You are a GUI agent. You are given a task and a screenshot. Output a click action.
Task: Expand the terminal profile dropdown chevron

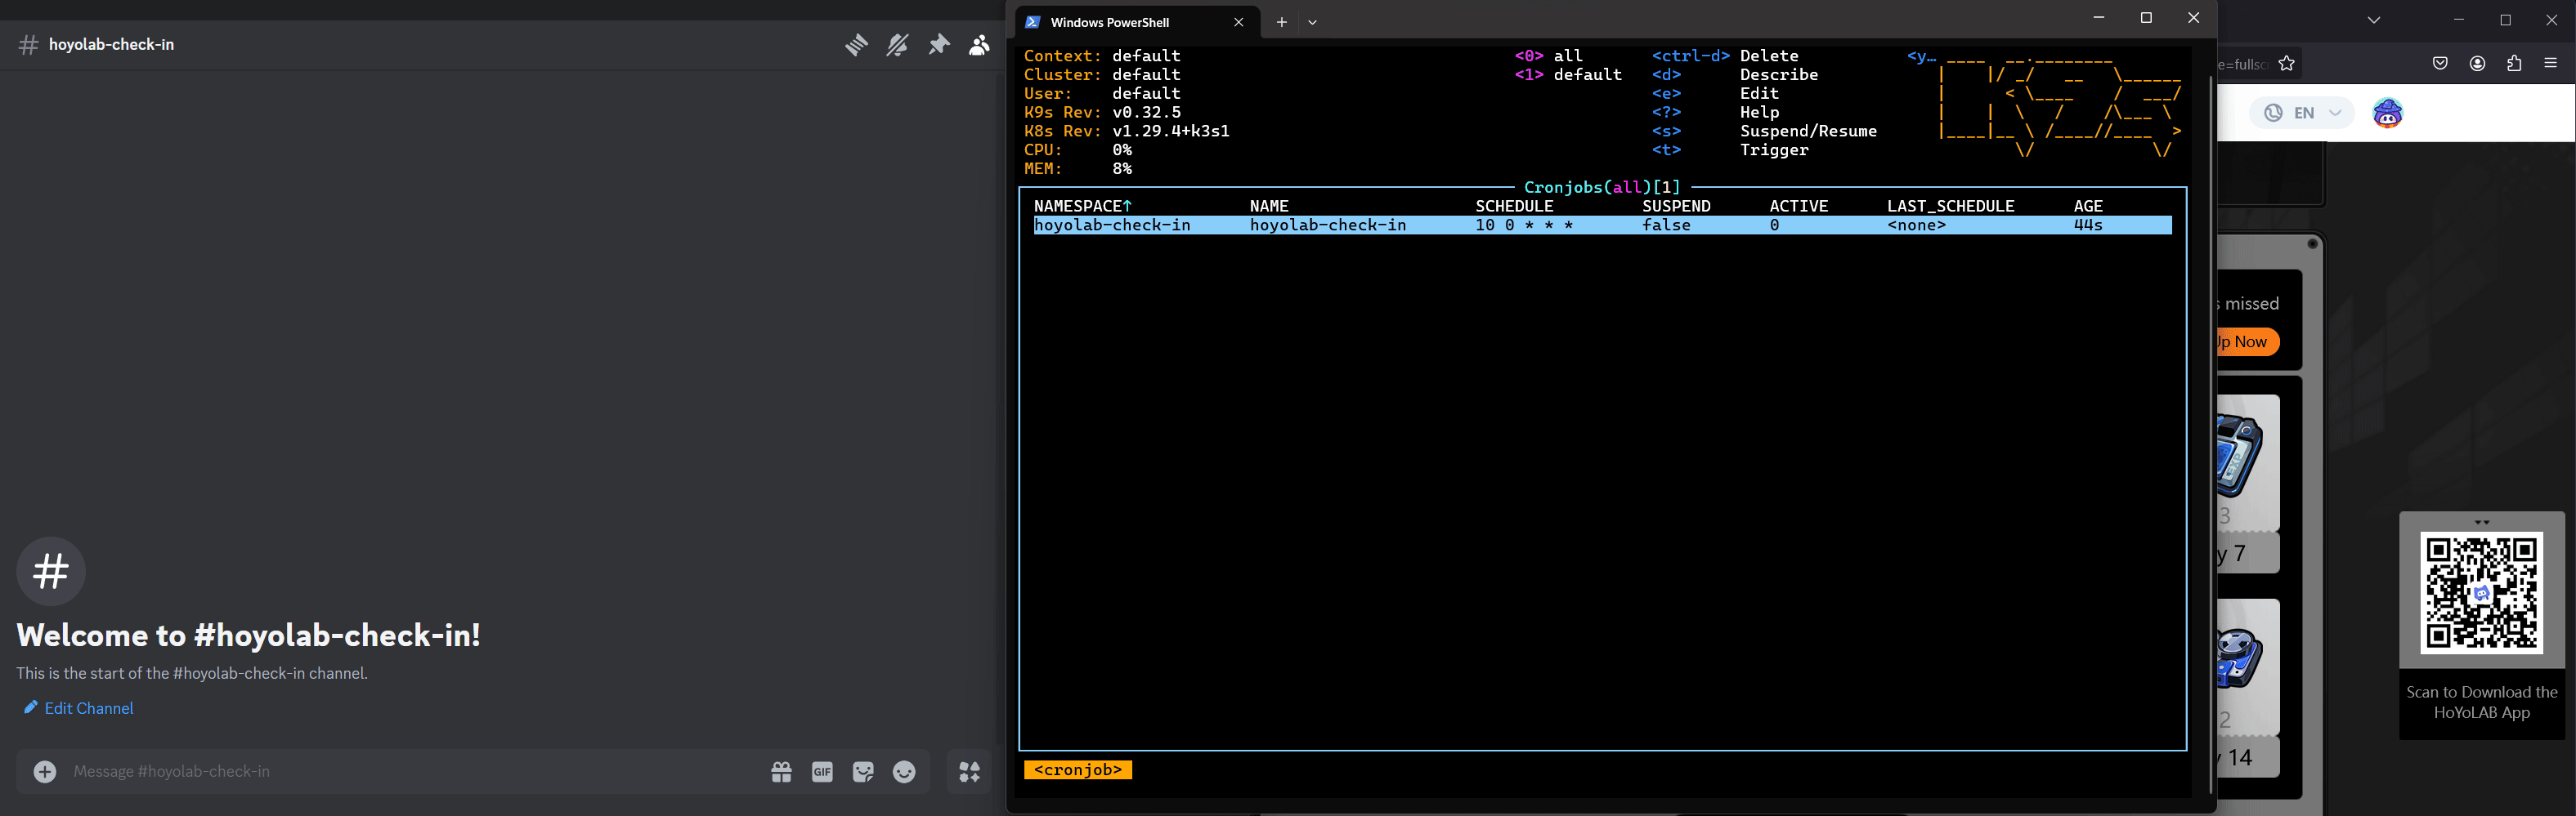(x=1312, y=22)
